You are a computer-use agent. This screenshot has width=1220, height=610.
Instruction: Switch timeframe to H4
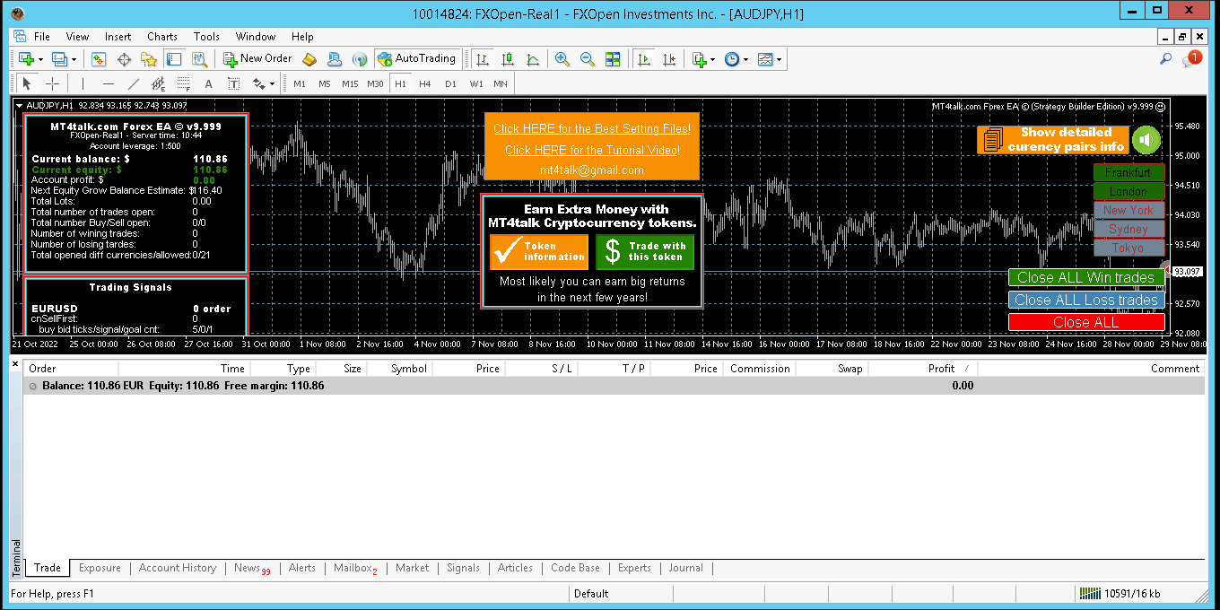pyautogui.click(x=425, y=83)
